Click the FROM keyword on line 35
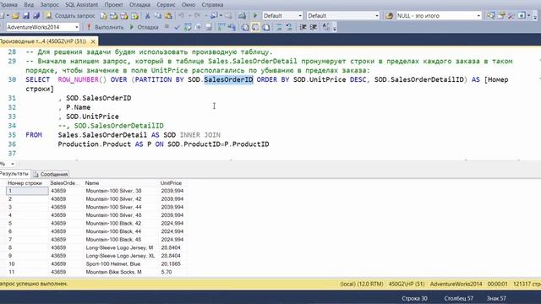The width and height of the screenshot is (541, 304). pos(34,135)
